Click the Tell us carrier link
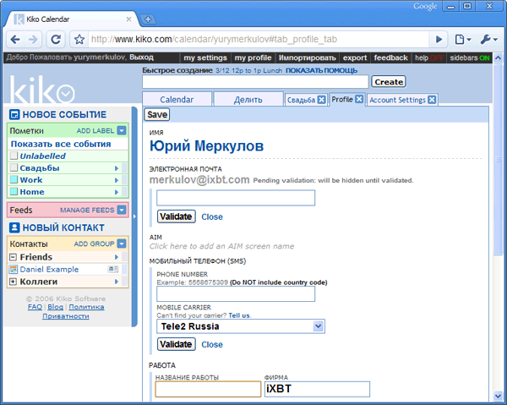This screenshot has width=507, height=405. [239, 315]
